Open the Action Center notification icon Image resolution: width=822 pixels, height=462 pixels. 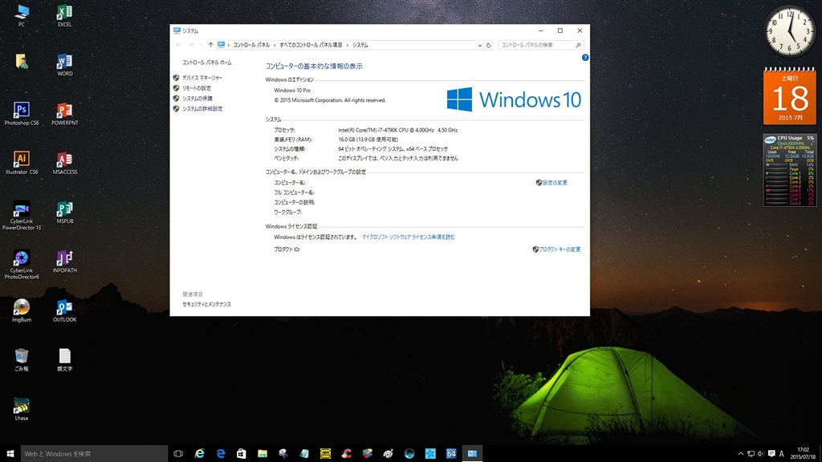pyautogui.click(x=771, y=454)
